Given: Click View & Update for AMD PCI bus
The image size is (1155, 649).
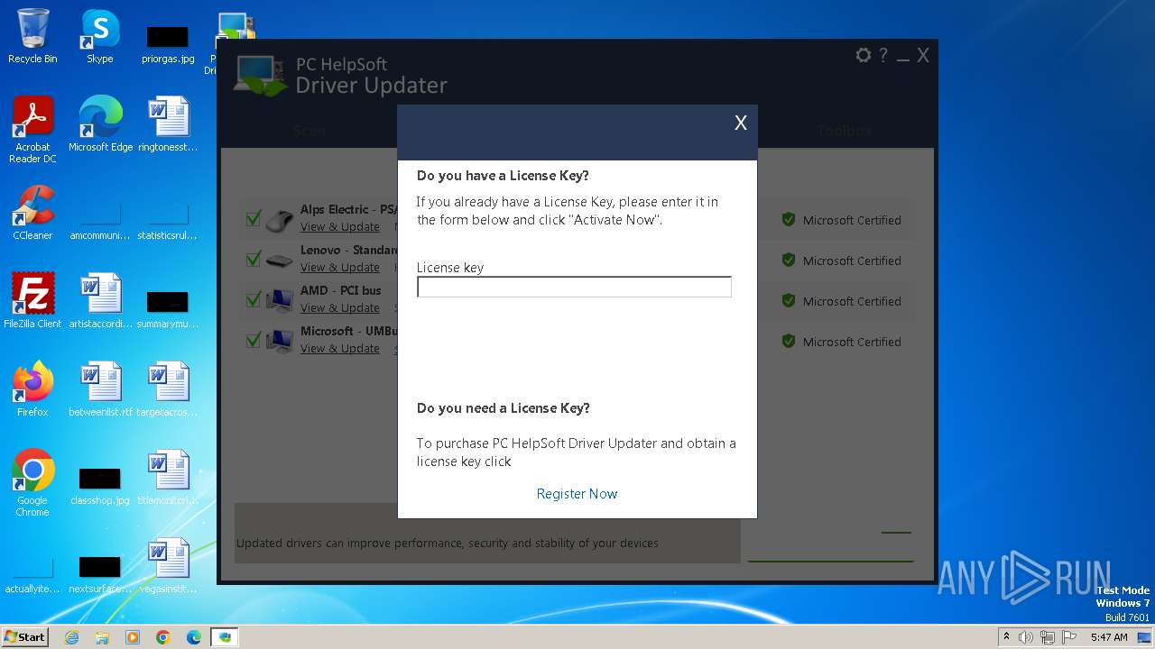Looking at the screenshot, I should coord(340,308).
